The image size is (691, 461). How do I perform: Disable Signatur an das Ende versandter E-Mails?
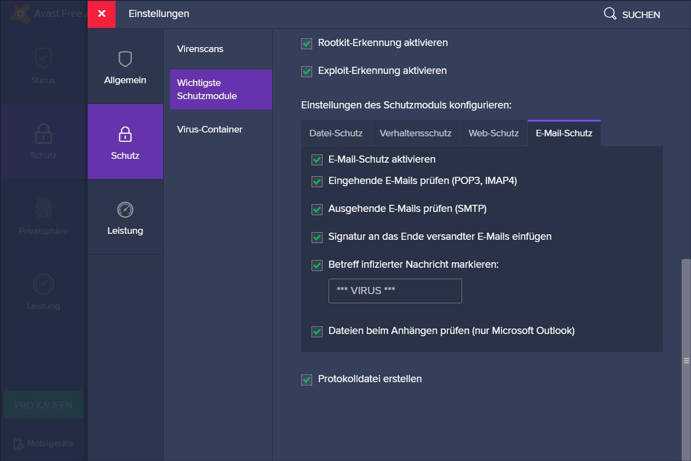tap(317, 237)
